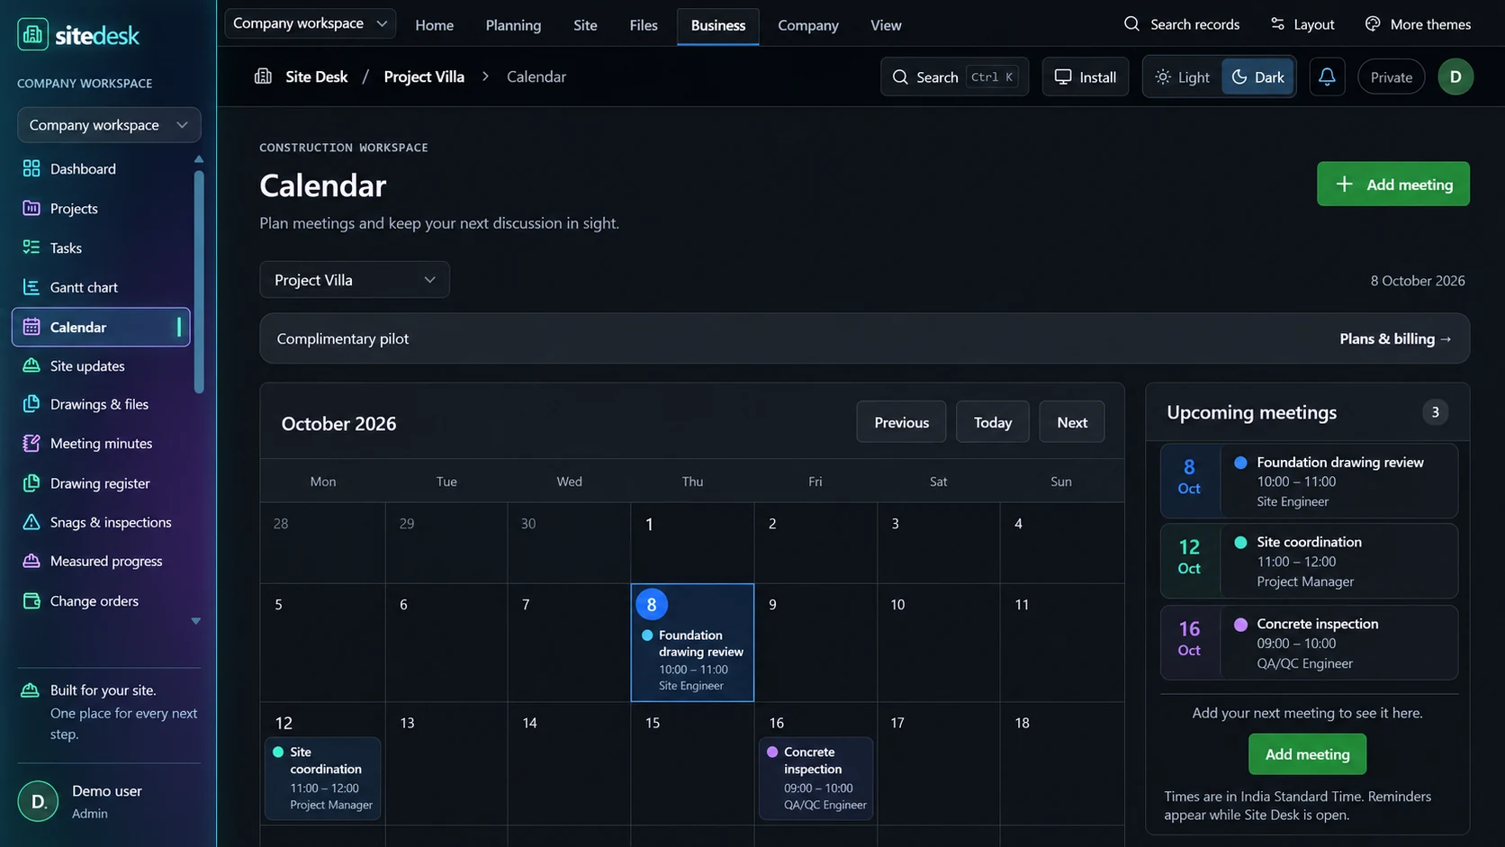
Task: Open Concrete inspection upcoming meeting card
Action: point(1309,643)
